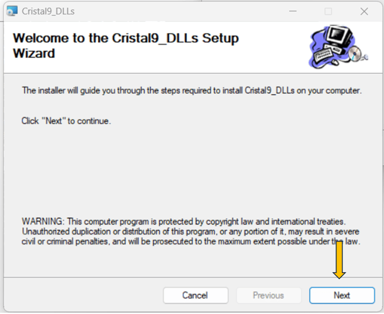
Task: Click empty space left of the Cancel button
Action: pos(83,295)
